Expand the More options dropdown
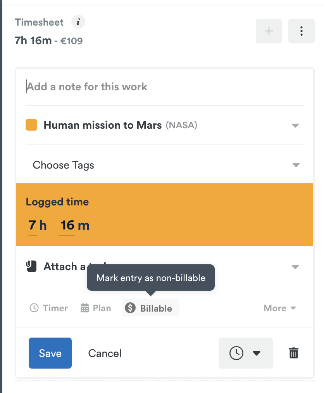This screenshot has width=324, height=393. (x=279, y=308)
